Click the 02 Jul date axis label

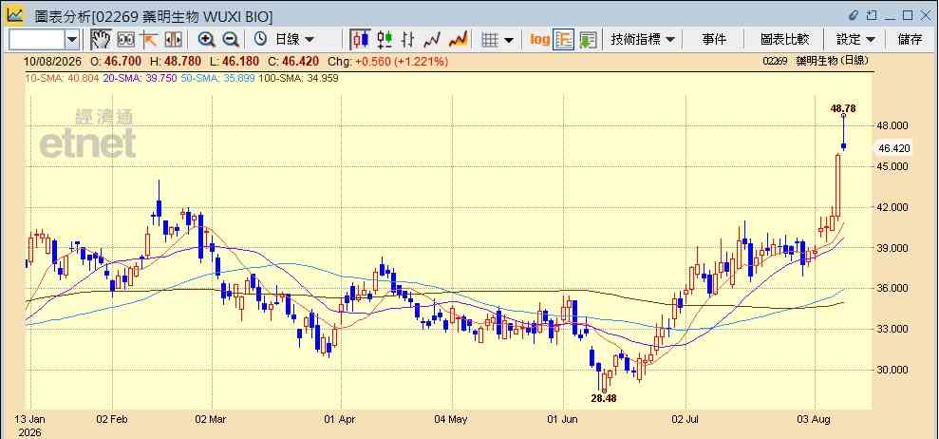[x=686, y=419]
